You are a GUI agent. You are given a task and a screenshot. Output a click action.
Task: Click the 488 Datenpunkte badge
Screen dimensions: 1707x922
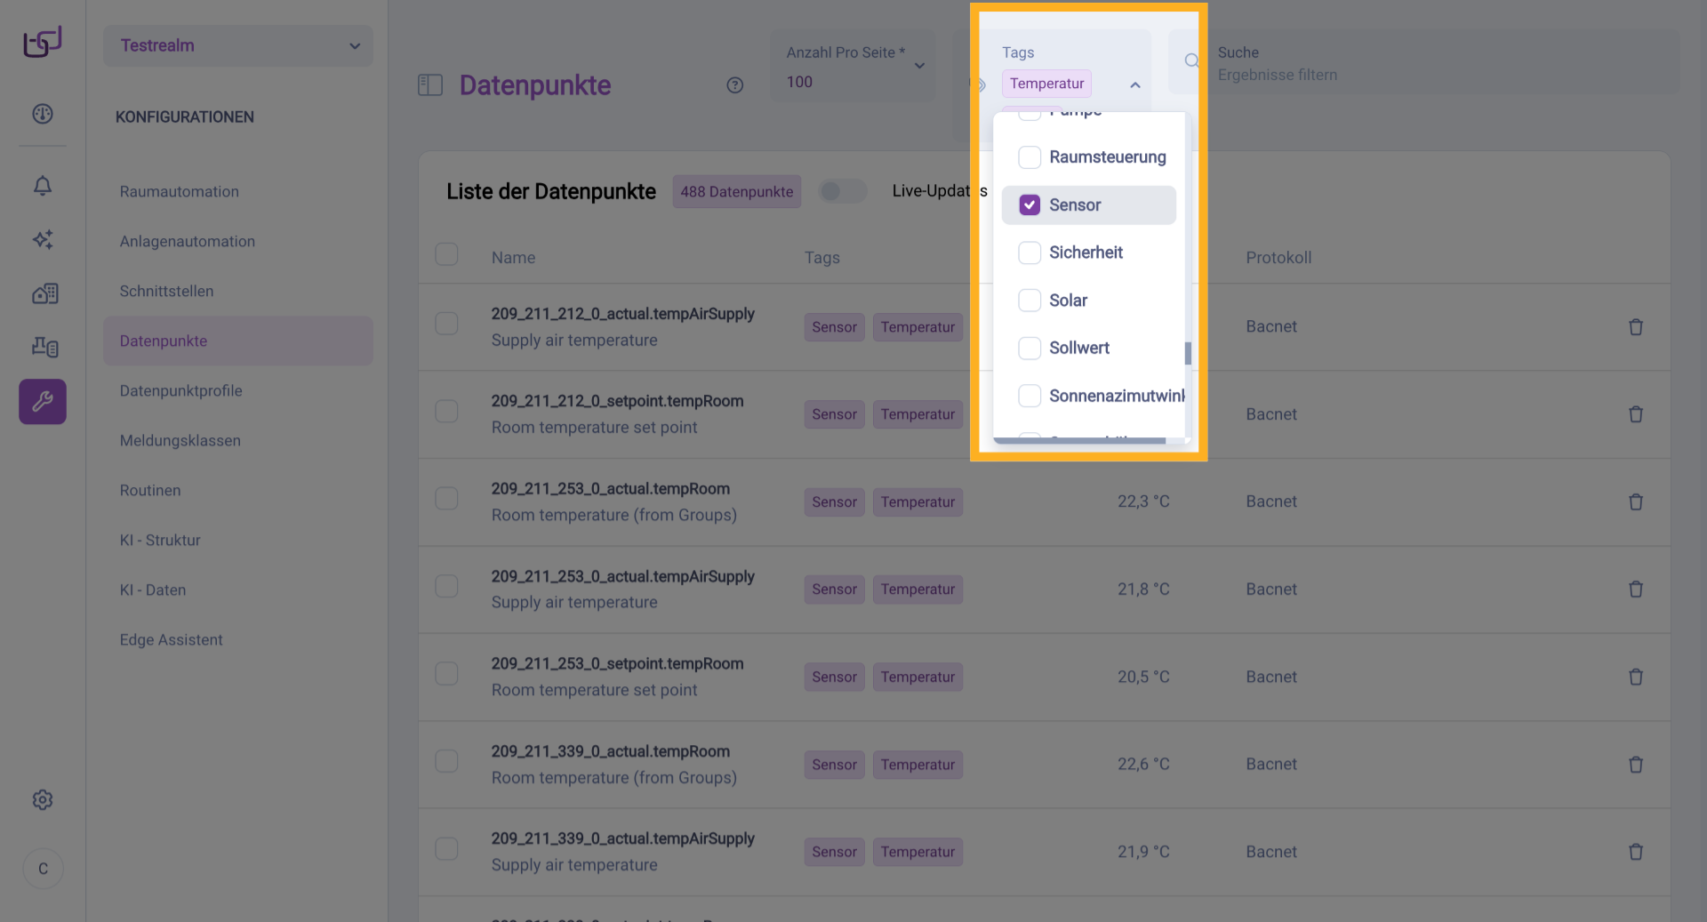tap(736, 191)
